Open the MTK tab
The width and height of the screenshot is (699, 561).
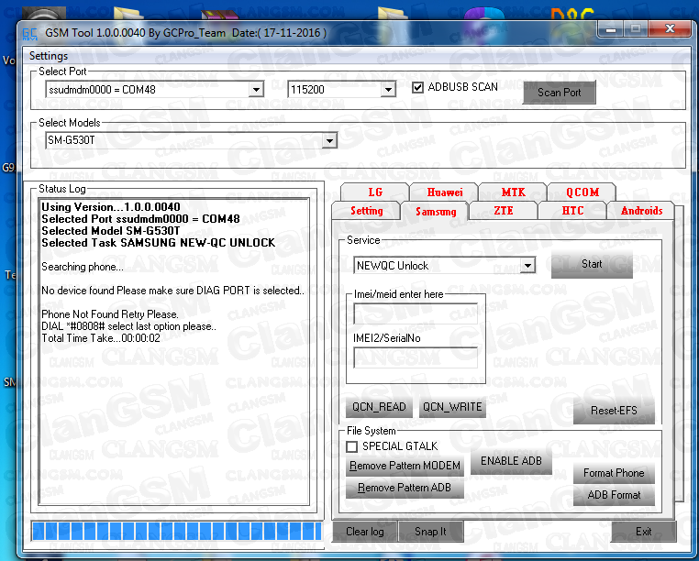[x=513, y=192]
